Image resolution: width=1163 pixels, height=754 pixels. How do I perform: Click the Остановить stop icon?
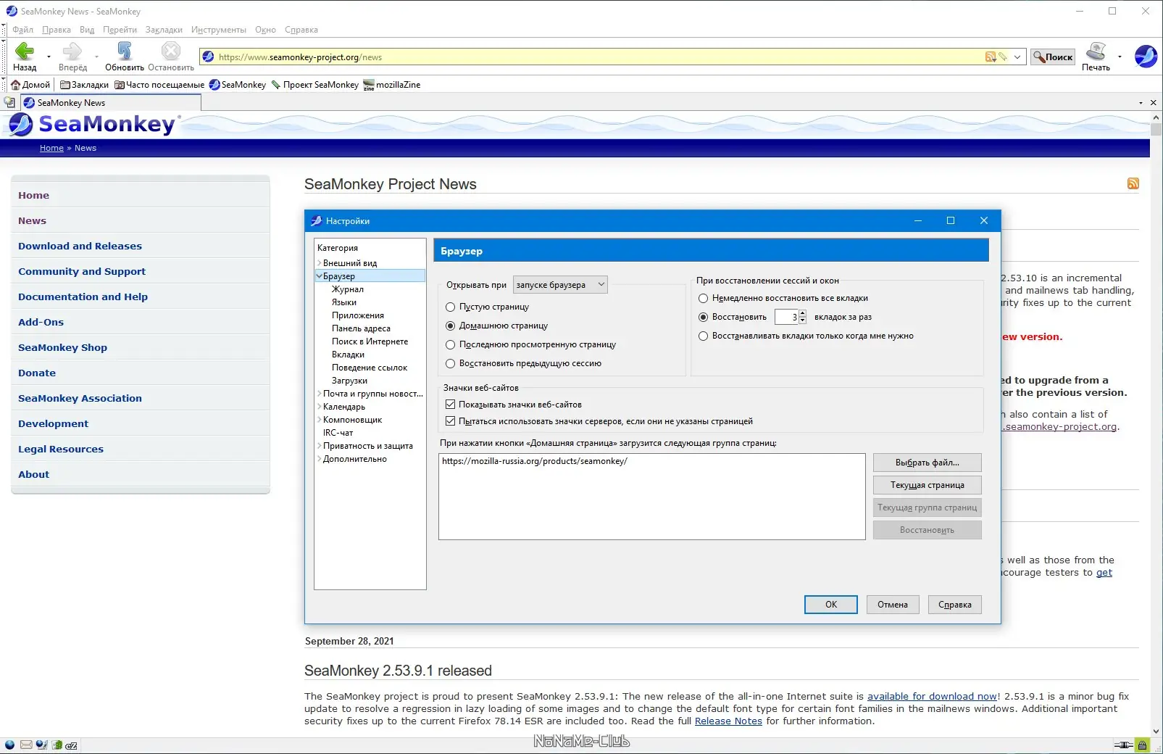pos(171,51)
